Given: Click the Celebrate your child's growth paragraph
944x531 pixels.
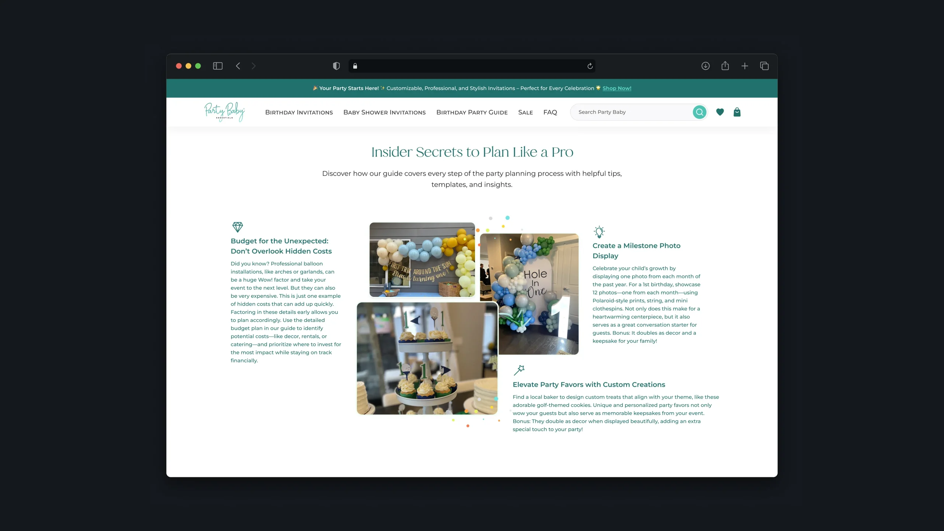Looking at the screenshot, I should click(x=646, y=305).
